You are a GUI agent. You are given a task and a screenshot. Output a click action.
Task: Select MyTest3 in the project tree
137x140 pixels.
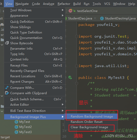[x=25, y=132]
